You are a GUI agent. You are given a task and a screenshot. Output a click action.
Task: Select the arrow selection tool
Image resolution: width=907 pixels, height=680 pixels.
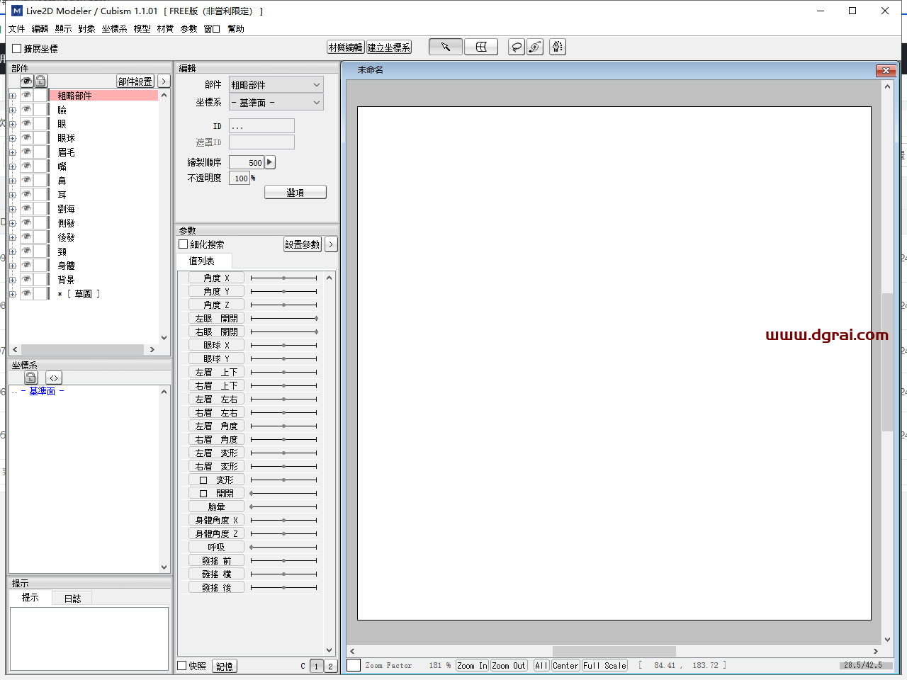click(446, 47)
